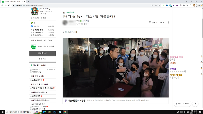Image resolution: width=203 pixels, height=114 pixels.
Task: Open the Twitch clip link below video
Action: point(118,100)
